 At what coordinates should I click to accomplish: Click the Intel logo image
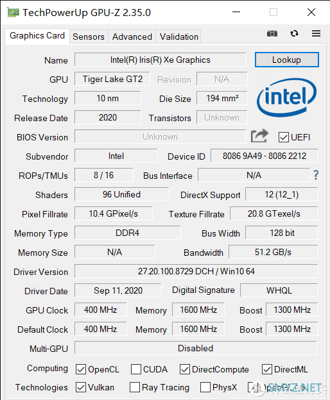(x=286, y=98)
